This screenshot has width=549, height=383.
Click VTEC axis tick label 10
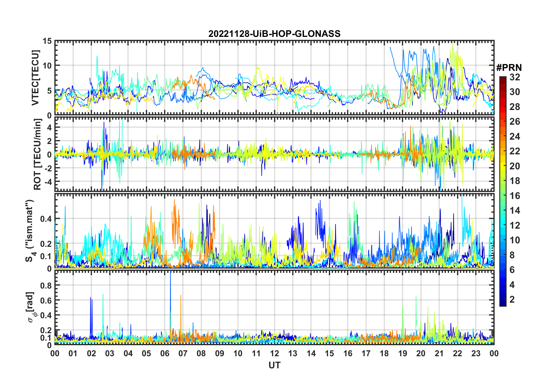coord(47,66)
